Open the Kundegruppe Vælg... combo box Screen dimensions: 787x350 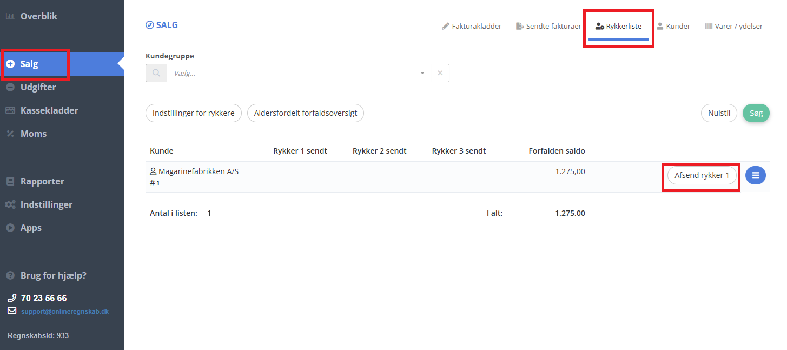click(292, 73)
